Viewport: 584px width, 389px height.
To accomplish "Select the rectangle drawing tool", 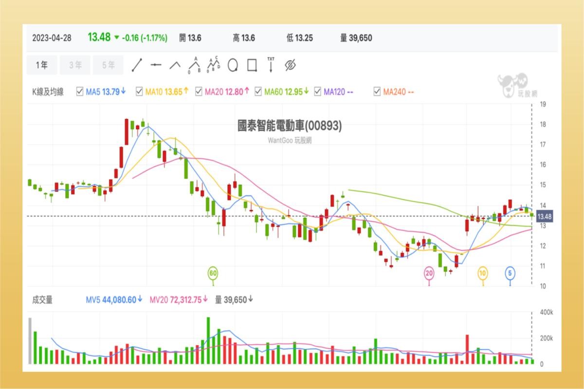I will point(252,64).
